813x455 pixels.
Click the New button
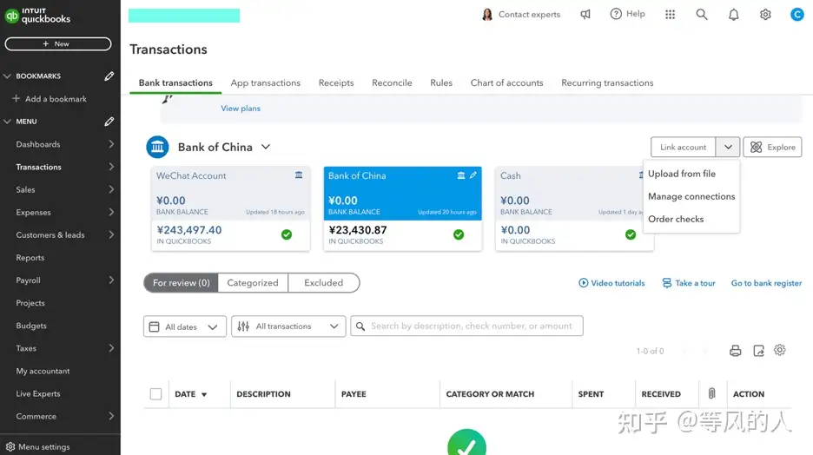58,44
